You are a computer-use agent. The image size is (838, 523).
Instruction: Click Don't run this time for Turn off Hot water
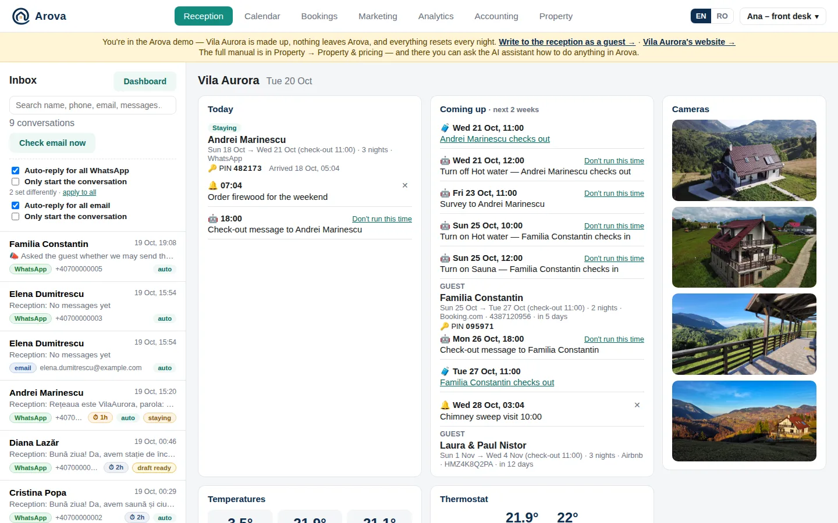614,161
